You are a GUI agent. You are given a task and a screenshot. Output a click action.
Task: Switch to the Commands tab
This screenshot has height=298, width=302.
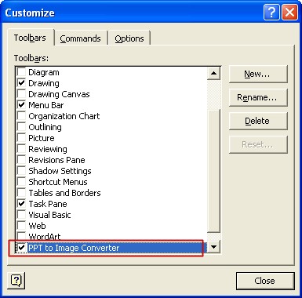click(x=81, y=38)
